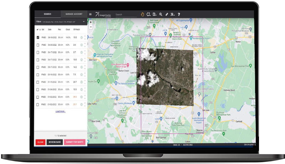Select the Search tab

47,14
